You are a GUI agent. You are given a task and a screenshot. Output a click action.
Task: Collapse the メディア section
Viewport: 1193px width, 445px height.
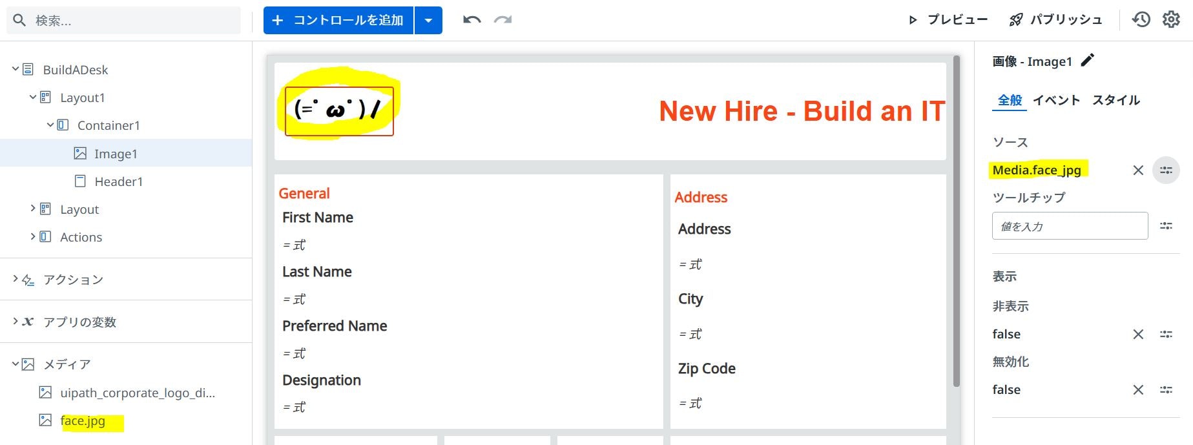click(x=16, y=364)
